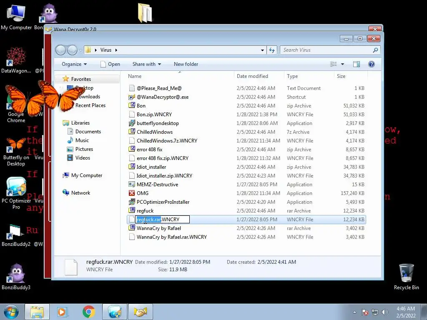Select Favorites in navigation pane
This screenshot has width=427, height=320.
pos(81,79)
